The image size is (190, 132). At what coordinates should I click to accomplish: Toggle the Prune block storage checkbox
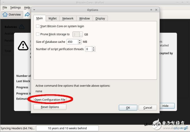pos(38,34)
